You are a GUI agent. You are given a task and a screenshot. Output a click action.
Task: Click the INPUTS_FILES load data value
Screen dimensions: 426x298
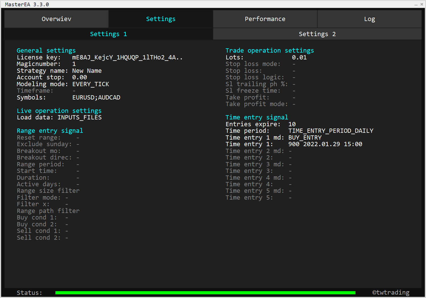pyautogui.click(x=79, y=117)
